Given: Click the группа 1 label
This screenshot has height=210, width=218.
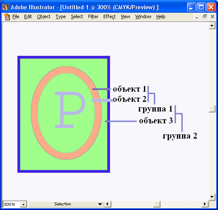Looking at the screenshot, I should tap(155, 109).
